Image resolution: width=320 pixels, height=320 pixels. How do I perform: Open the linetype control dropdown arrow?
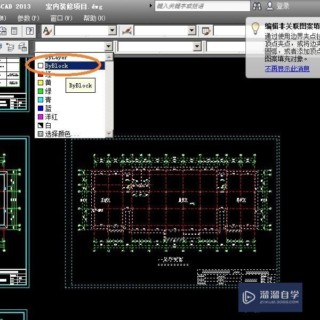tap(197, 46)
